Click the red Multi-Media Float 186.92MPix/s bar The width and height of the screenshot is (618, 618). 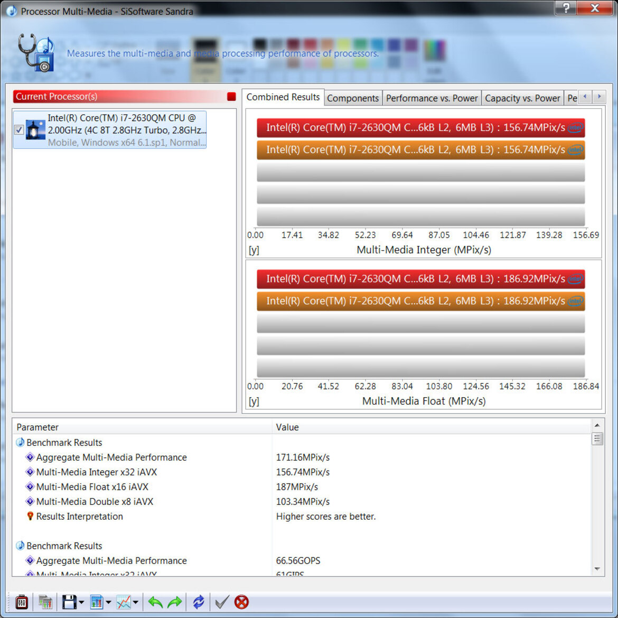(420, 279)
